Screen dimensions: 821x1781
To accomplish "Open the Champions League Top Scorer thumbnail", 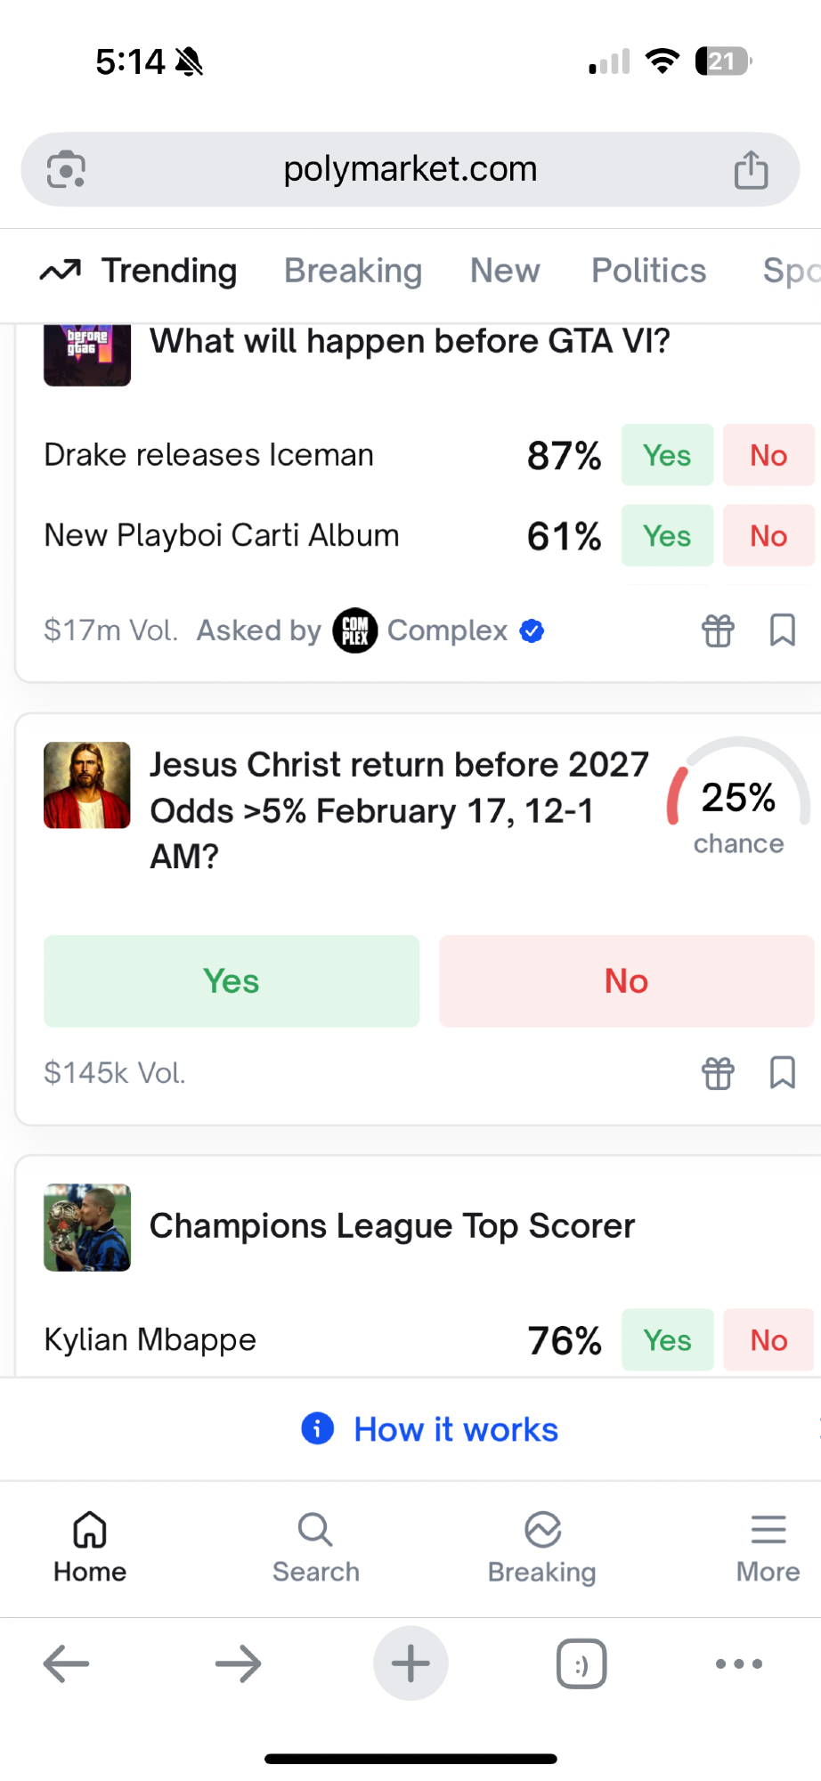I will (87, 1227).
